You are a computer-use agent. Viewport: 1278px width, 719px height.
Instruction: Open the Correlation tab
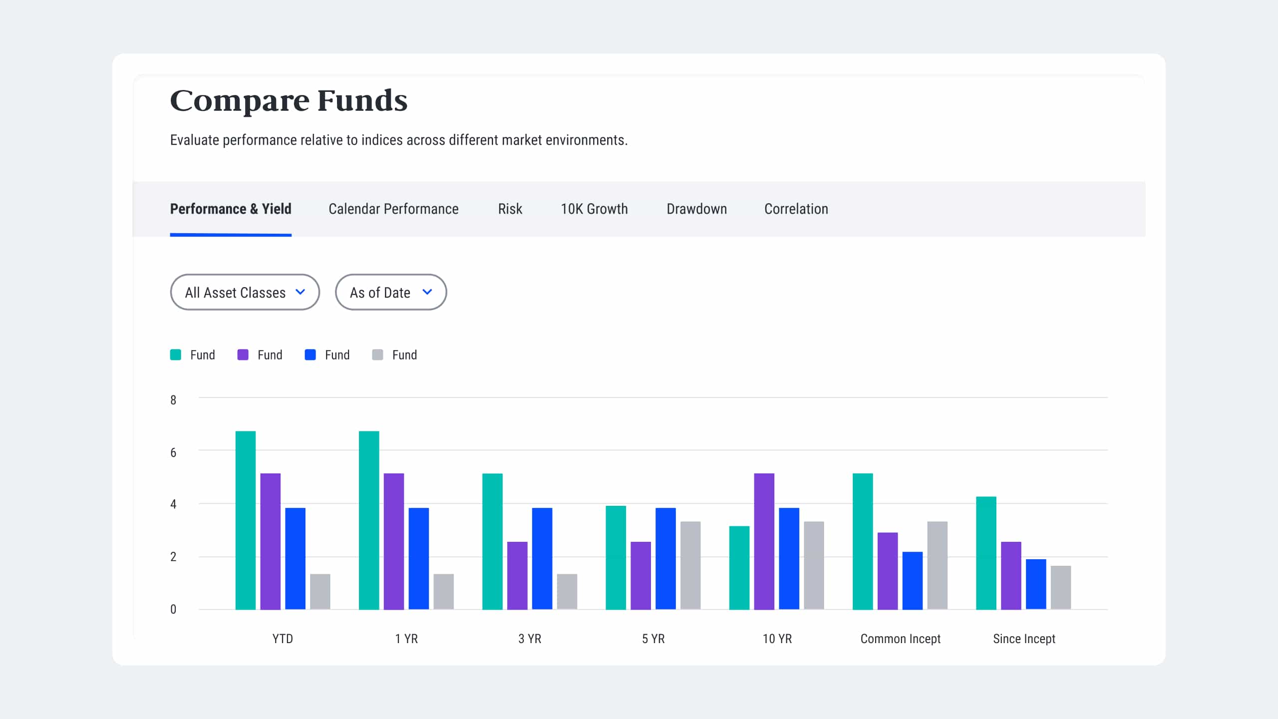point(796,209)
